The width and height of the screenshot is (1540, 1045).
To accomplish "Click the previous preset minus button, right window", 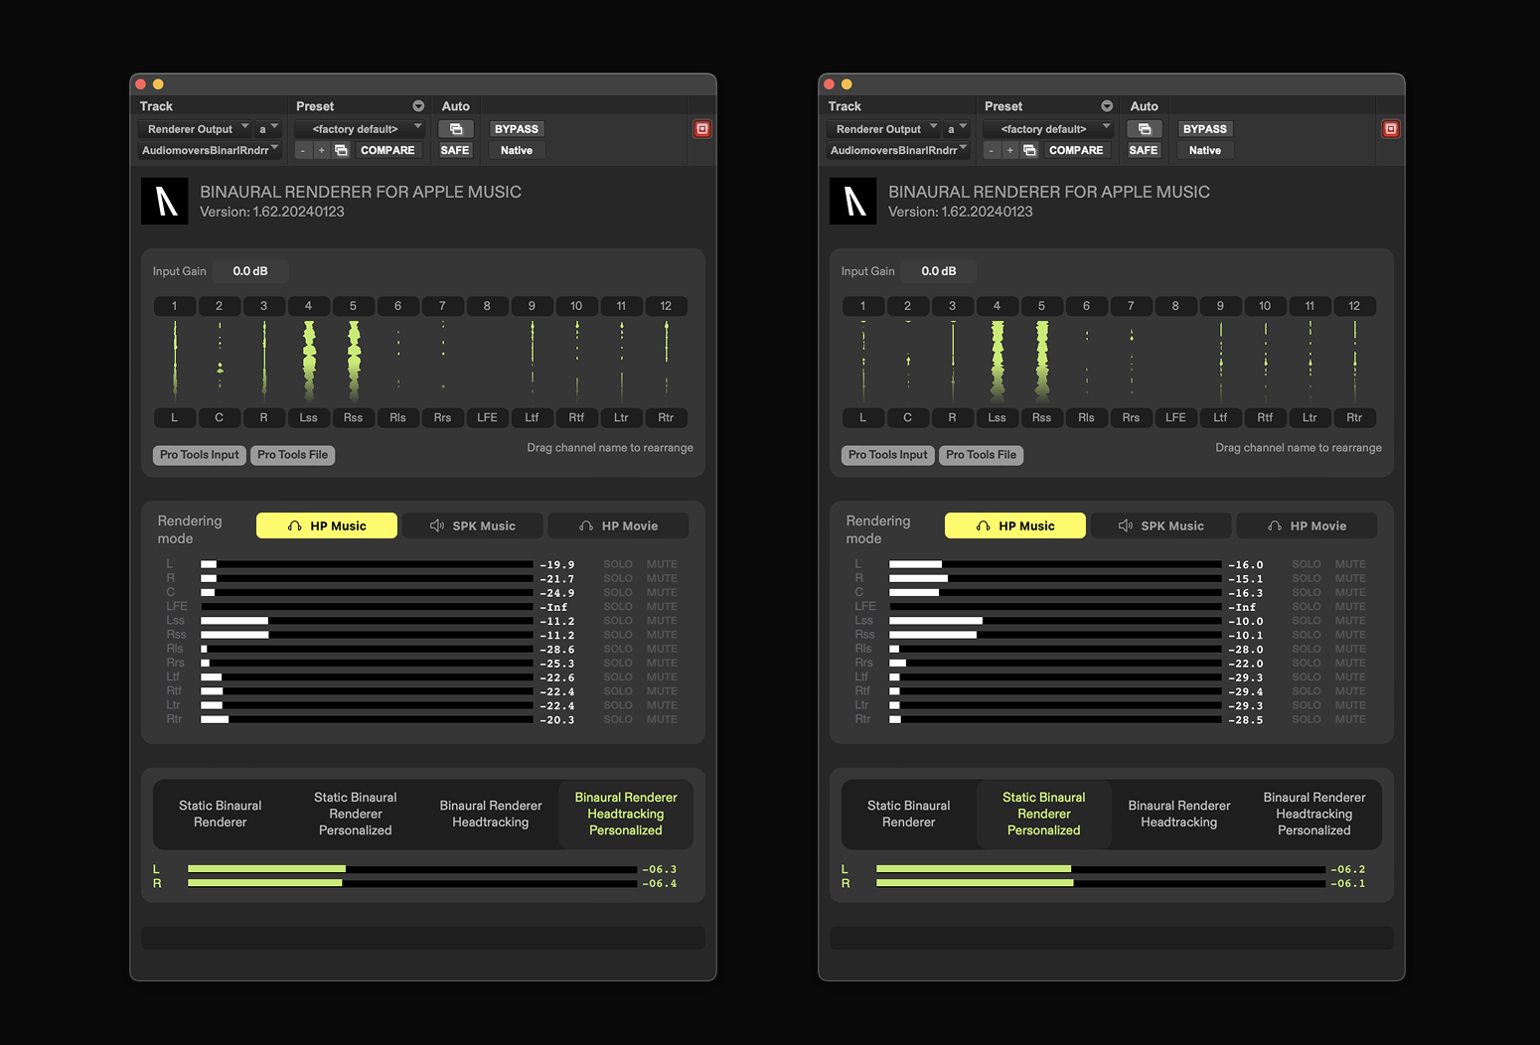I will (x=992, y=150).
